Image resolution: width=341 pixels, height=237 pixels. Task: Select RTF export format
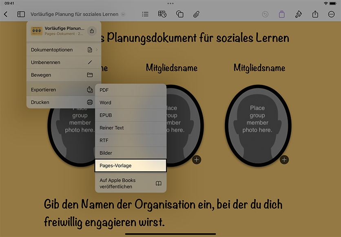pos(131,140)
